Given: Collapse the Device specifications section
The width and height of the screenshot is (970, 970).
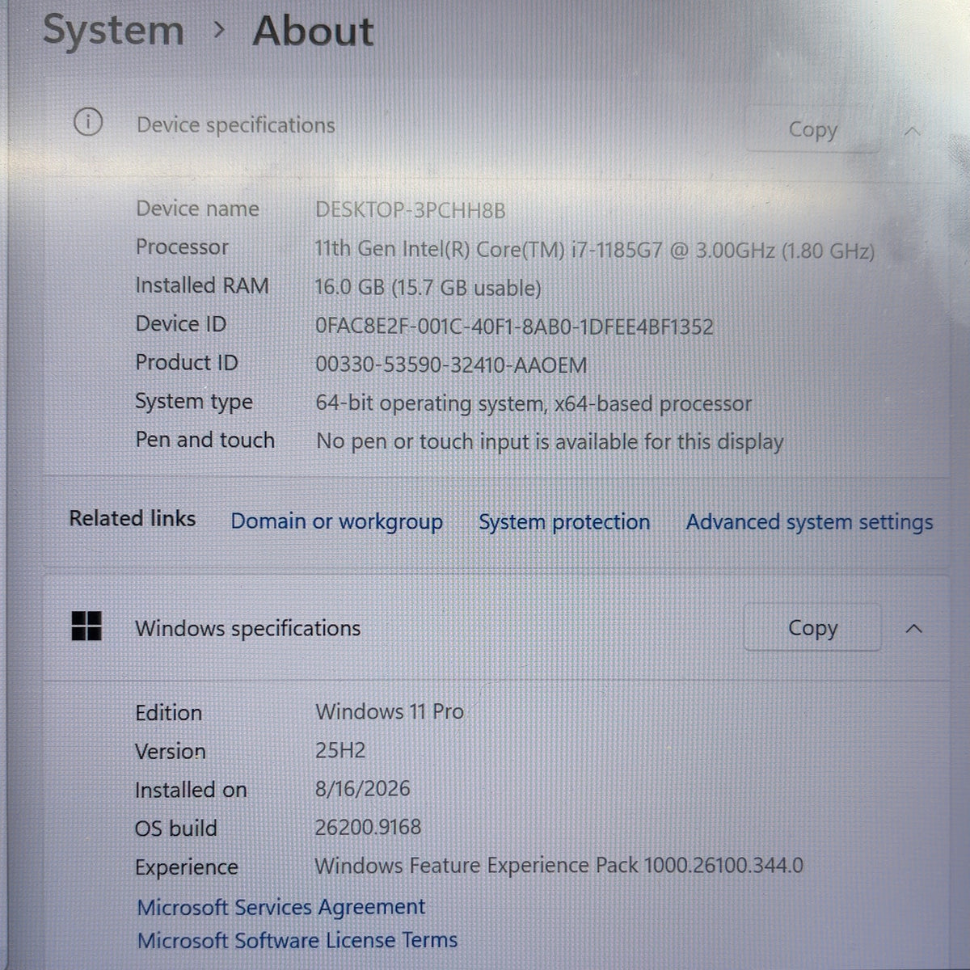Looking at the screenshot, I should click(x=913, y=131).
